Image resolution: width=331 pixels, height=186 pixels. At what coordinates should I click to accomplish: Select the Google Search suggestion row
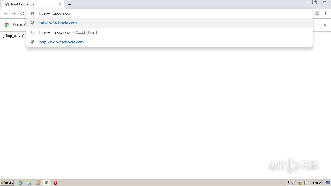coord(170,33)
